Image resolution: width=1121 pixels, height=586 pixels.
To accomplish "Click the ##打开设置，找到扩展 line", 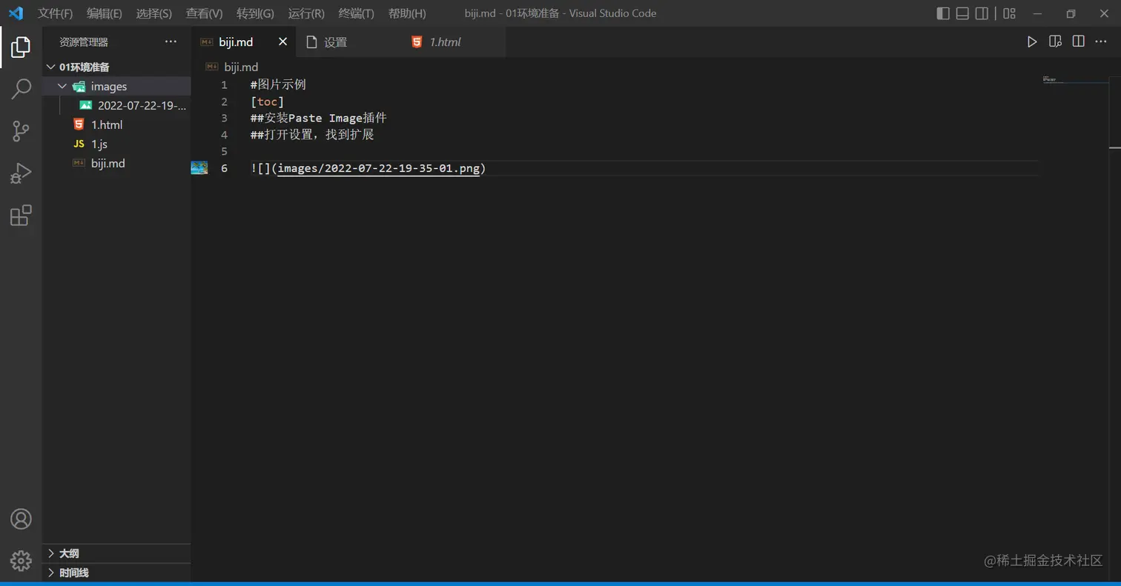I will coord(312,135).
